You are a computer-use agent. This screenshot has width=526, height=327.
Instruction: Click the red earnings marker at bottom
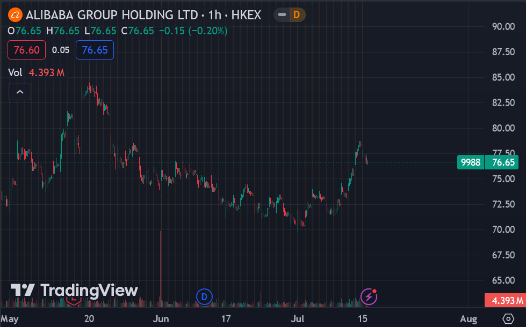coord(74,301)
